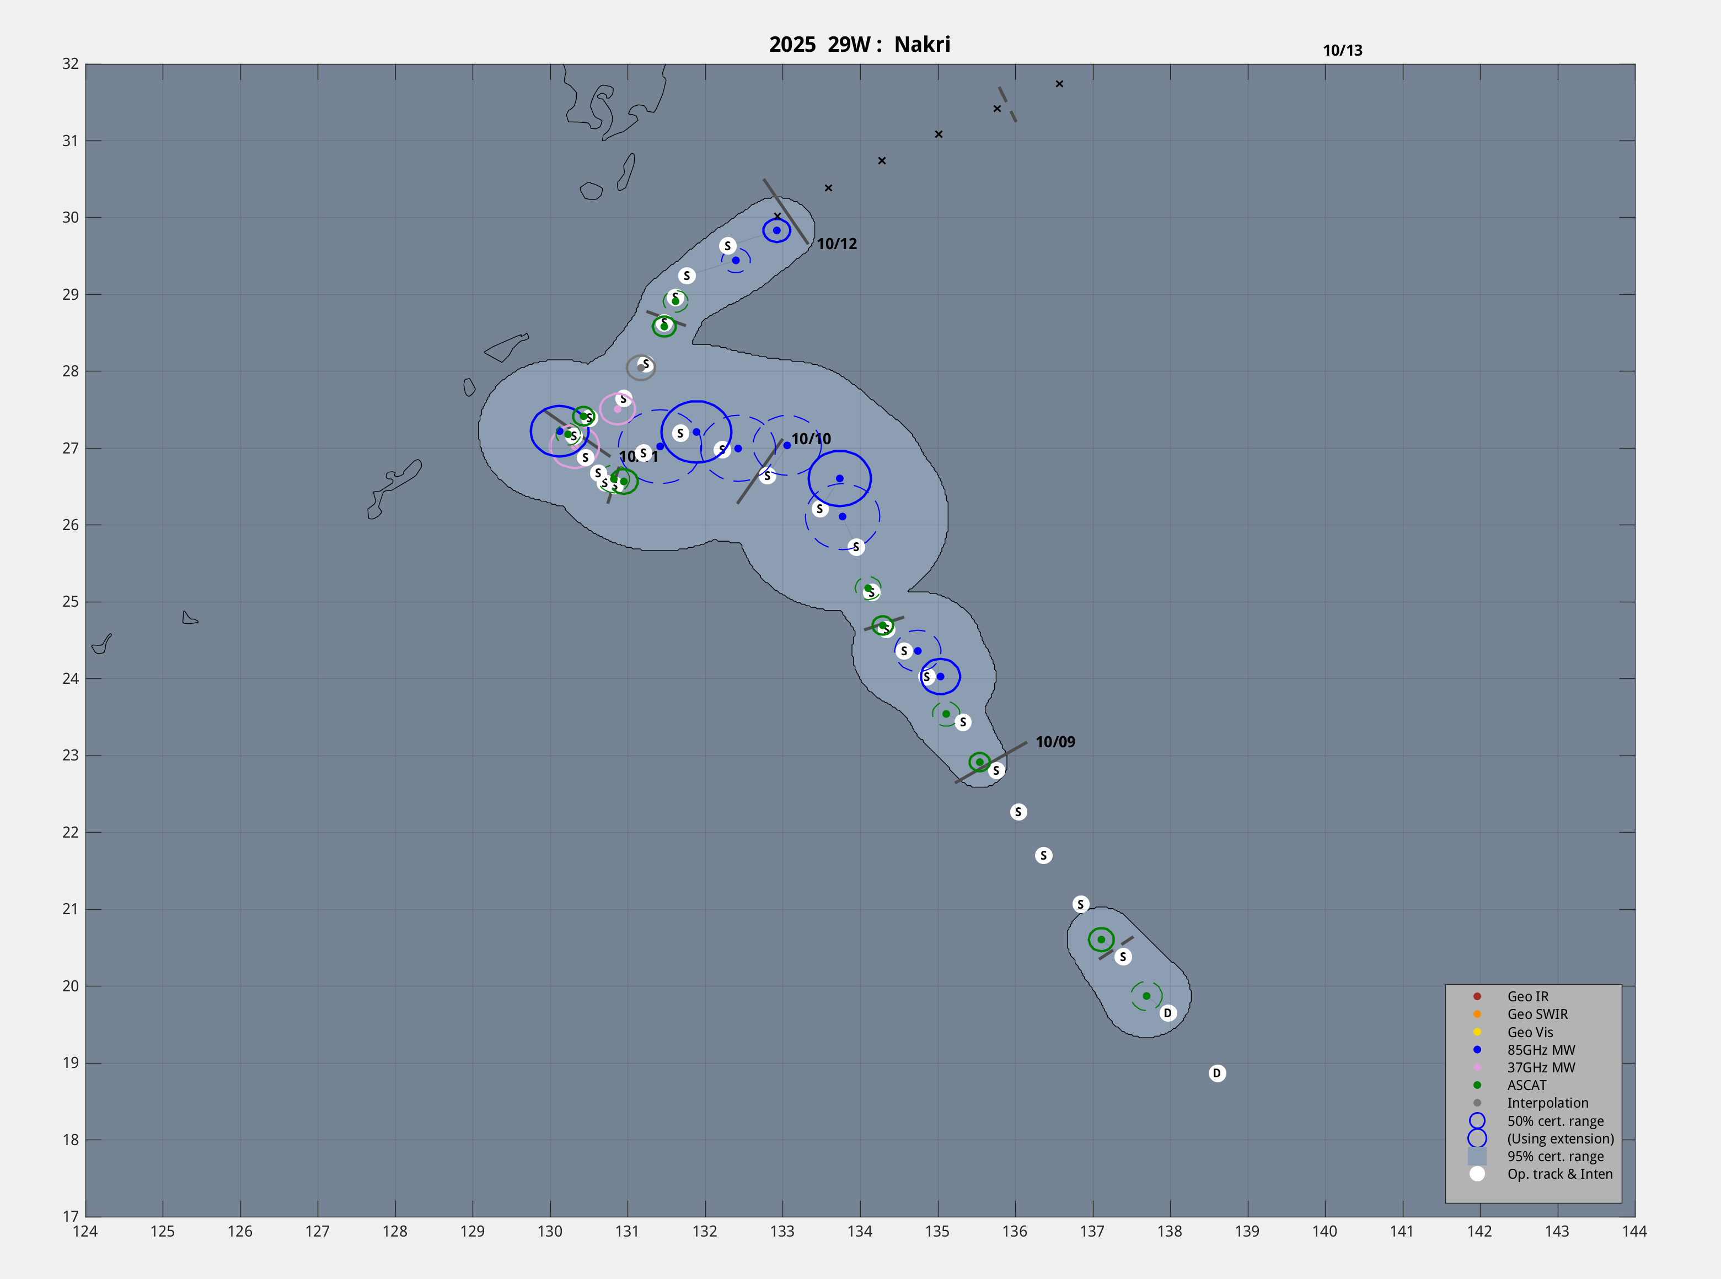Click the 50% cert. range circle icon
This screenshot has height=1279, width=1721.
(1477, 1121)
